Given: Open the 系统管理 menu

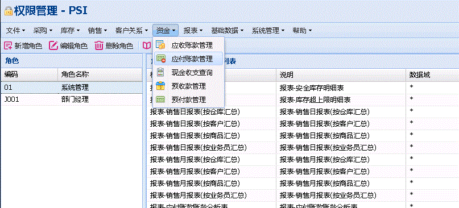Looking at the screenshot, I should 268,31.
